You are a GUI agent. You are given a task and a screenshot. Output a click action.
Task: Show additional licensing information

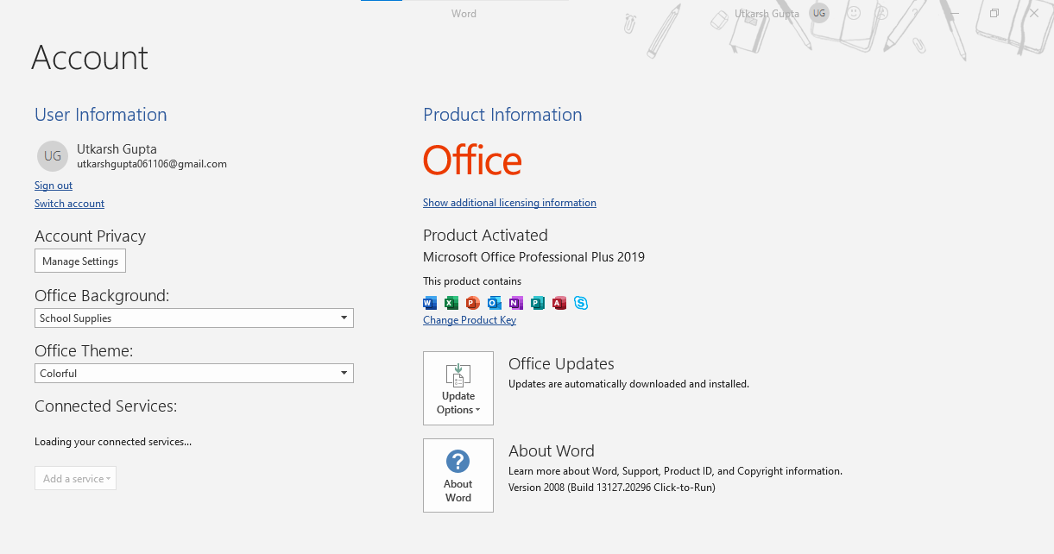coord(509,202)
